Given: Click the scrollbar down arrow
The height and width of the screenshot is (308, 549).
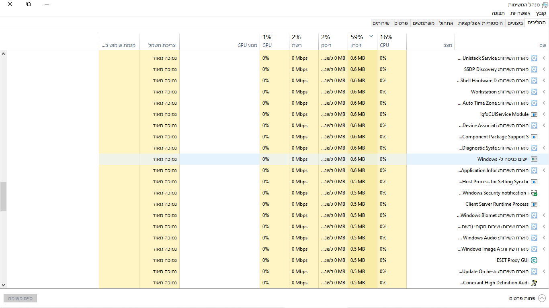Looking at the screenshot, I should click(x=4, y=285).
